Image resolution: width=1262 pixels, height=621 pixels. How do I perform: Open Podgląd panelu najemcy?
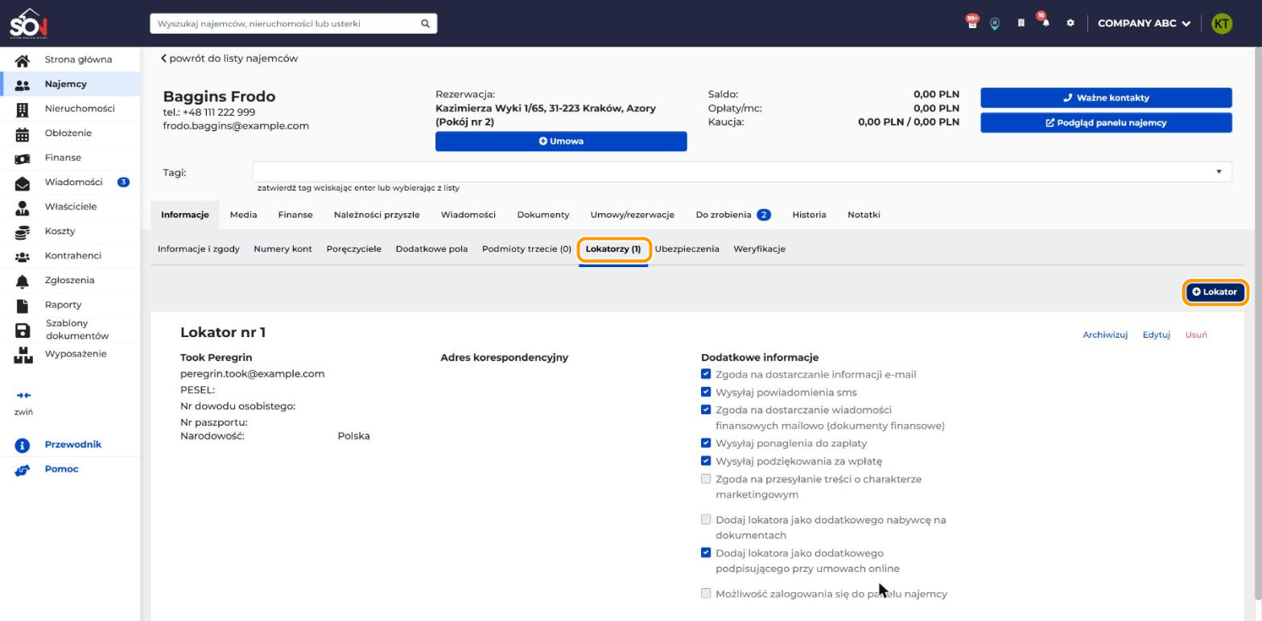click(x=1106, y=123)
